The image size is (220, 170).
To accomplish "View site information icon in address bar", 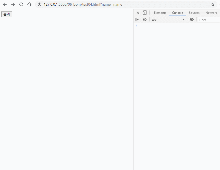I will point(40,5).
